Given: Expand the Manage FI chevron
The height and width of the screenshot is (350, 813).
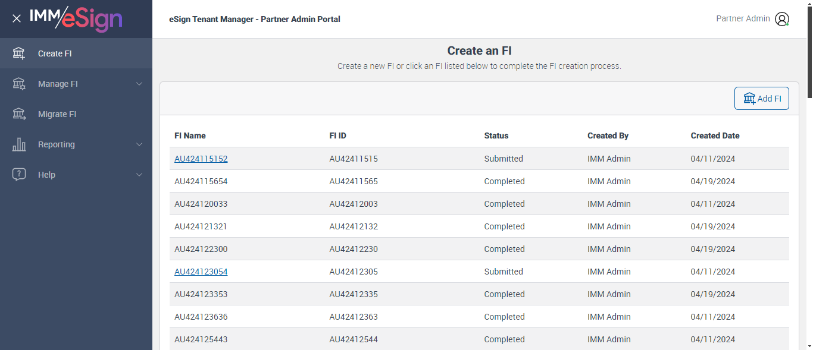Looking at the screenshot, I should point(139,84).
